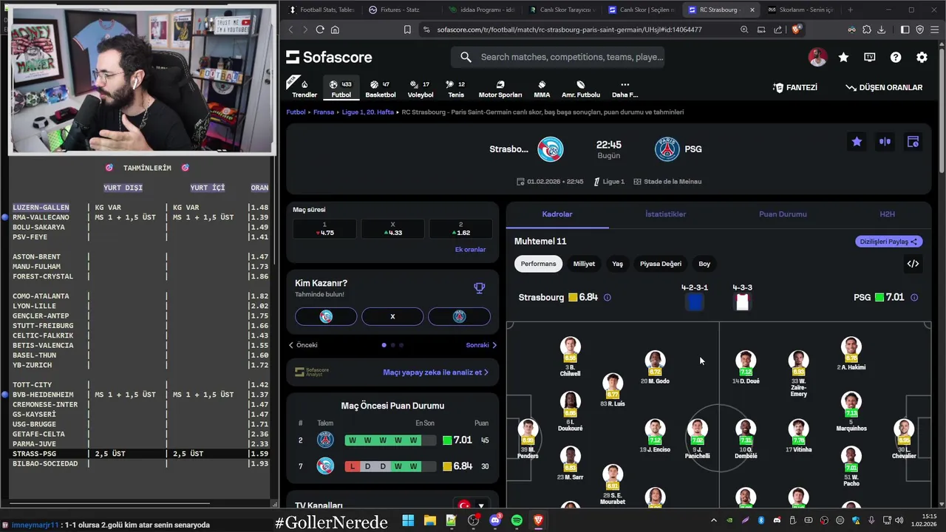Select the Yaş filter chip
The height and width of the screenshot is (532, 946).
pos(617,264)
